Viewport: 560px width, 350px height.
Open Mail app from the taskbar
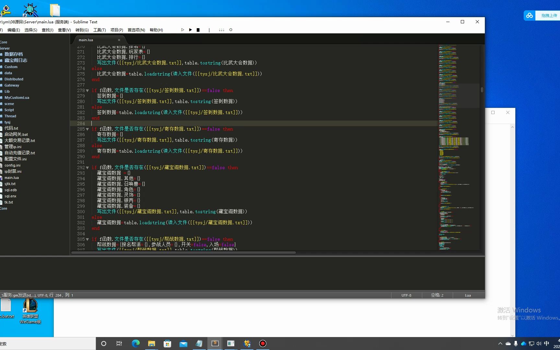pos(183,344)
